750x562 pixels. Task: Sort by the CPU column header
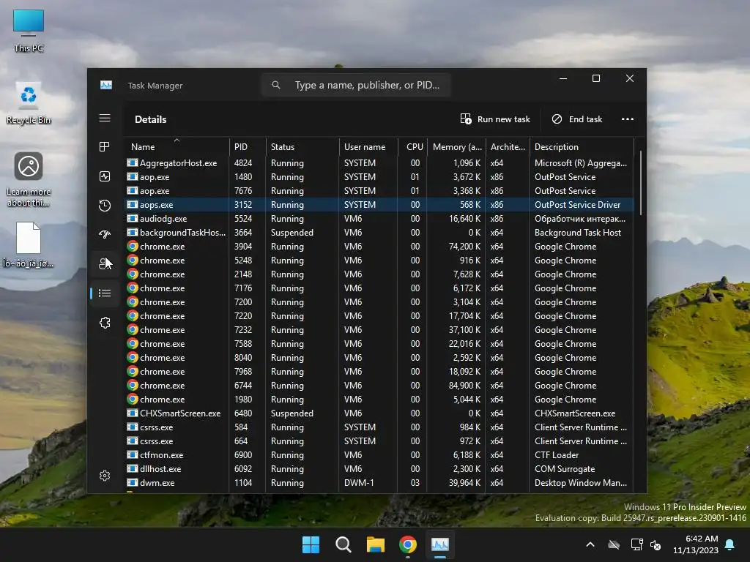pos(413,146)
